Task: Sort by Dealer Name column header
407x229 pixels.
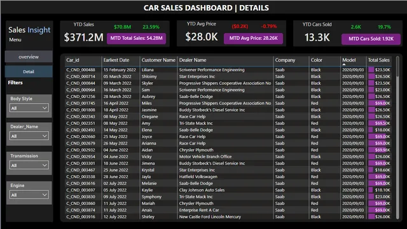Action: pos(193,60)
